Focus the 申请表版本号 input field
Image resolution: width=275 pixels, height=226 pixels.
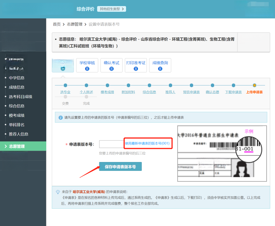tap(112, 144)
